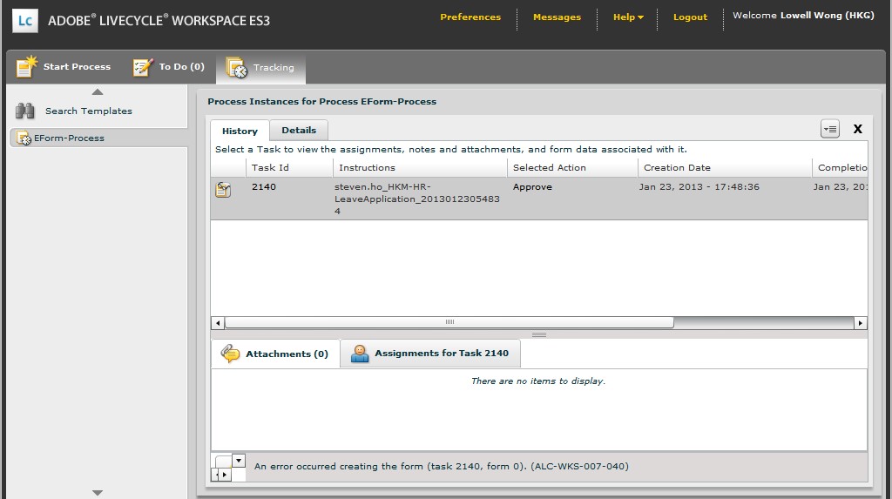Click the Start Process star document icon
Viewport: 892px width, 499px height.
pos(26,66)
